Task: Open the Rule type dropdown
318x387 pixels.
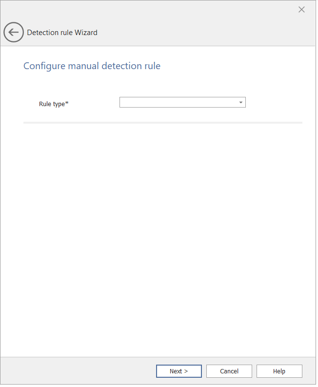Action: point(182,102)
